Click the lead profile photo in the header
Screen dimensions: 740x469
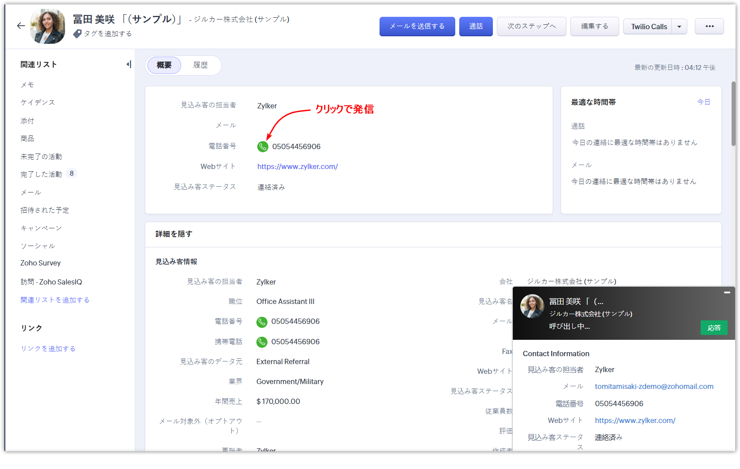(x=47, y=27)
